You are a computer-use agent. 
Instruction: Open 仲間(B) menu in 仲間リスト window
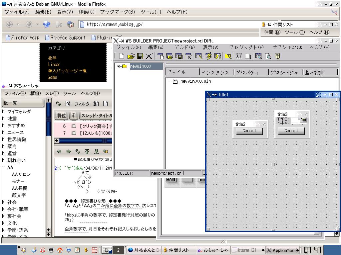272,32
